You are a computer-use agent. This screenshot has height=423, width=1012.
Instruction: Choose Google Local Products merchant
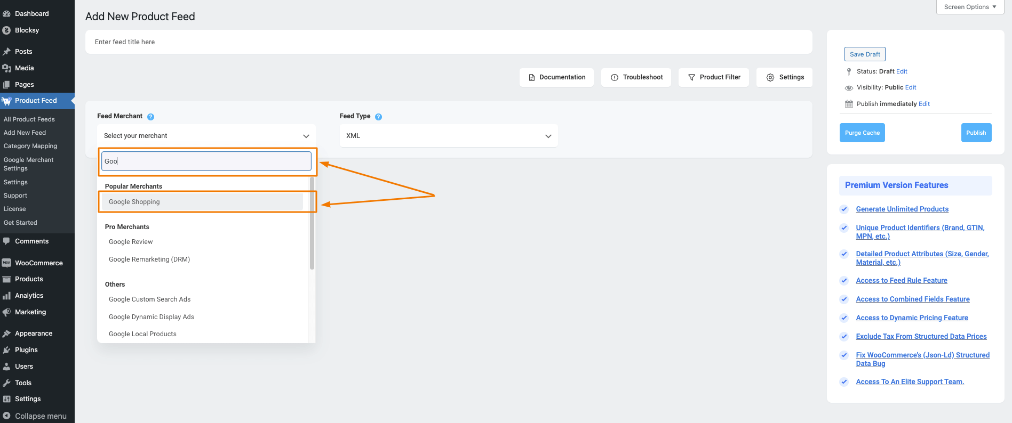coord(142,334)
